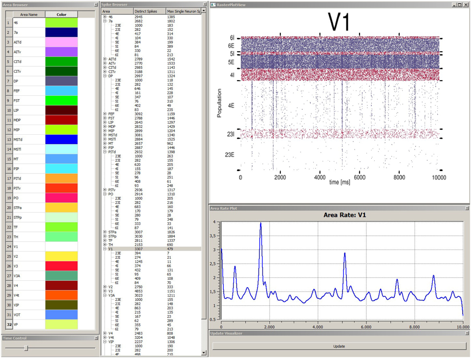
Task: Select the LIP area name cell
Action: pos(29,110)
